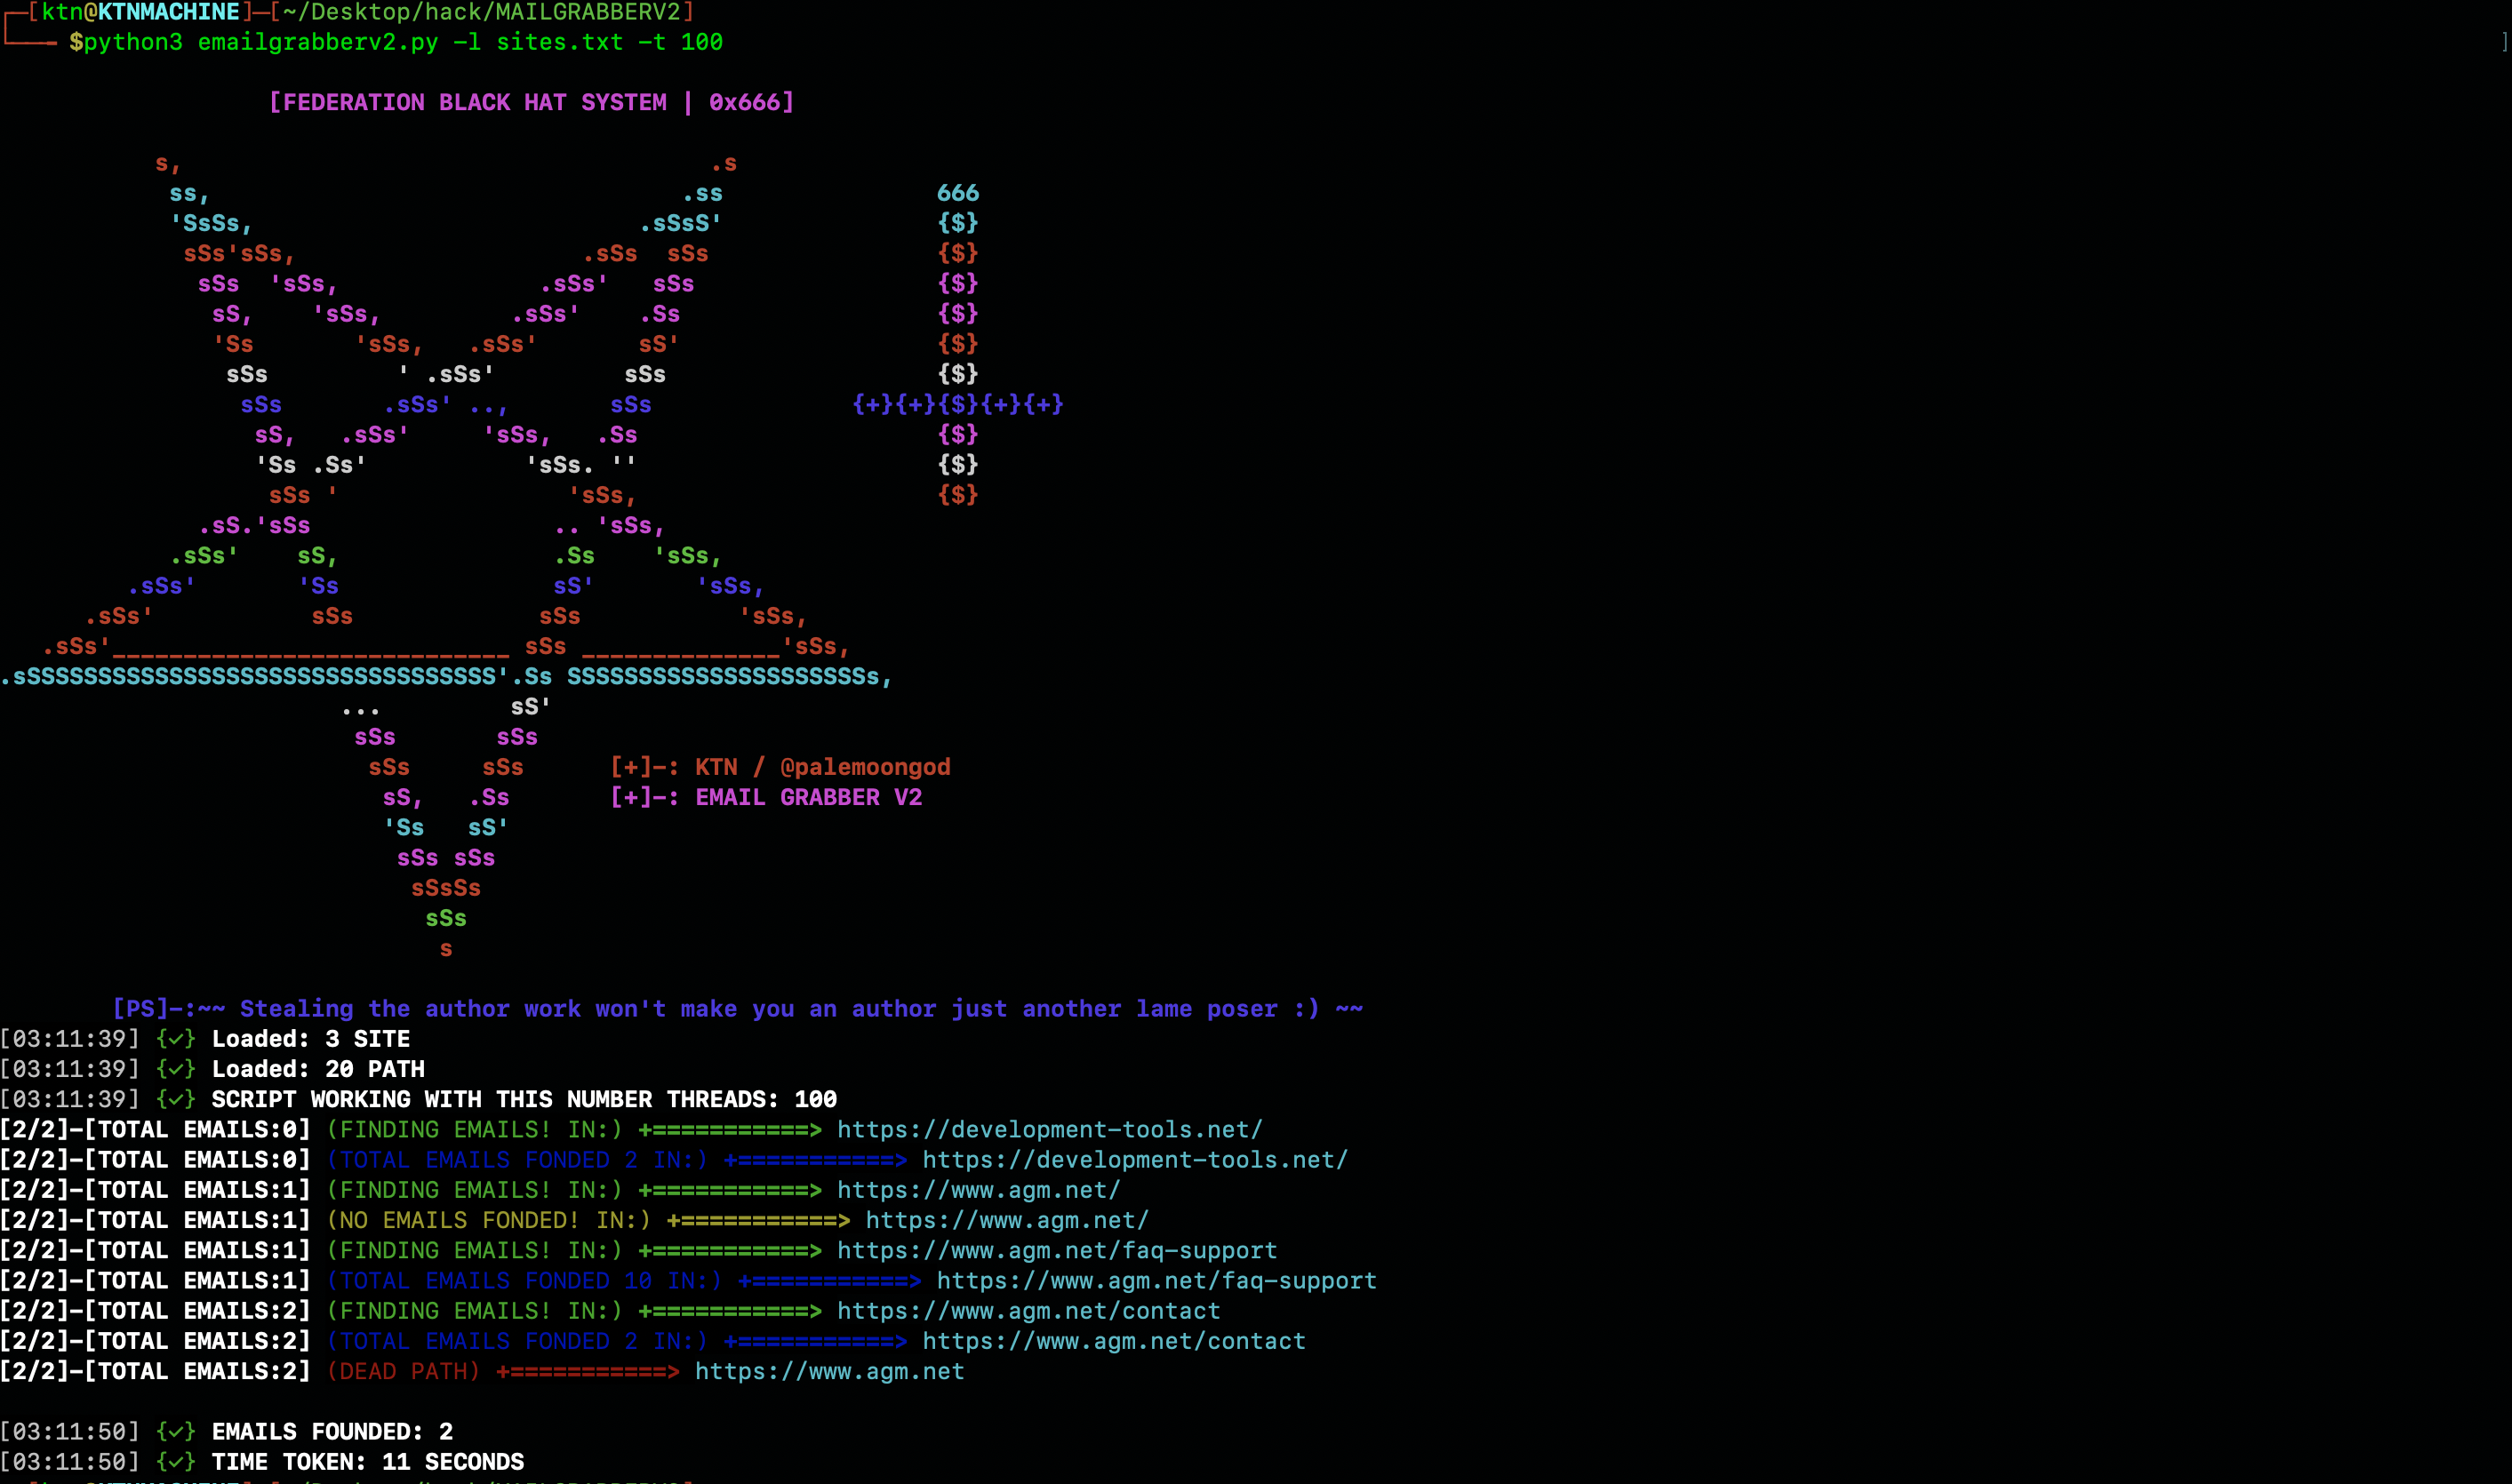
Task: Click the EMAIL GRABBER V2 title text
Action: pyautogui.click(x=808, y=797)
